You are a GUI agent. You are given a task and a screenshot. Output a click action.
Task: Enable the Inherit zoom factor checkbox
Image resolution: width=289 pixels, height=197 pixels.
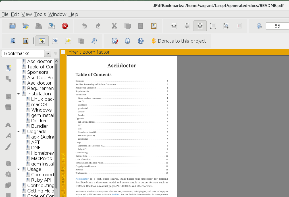tap(63, 52)
